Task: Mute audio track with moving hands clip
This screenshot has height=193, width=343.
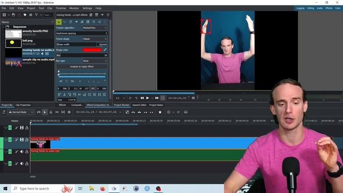Action: point(21,151)
